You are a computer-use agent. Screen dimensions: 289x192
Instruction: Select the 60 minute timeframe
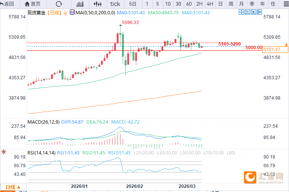[189, 4]
